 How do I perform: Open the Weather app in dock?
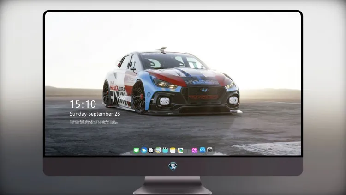144,150
